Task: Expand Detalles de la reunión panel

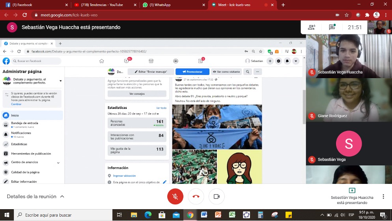Action: tap(35, 197)
